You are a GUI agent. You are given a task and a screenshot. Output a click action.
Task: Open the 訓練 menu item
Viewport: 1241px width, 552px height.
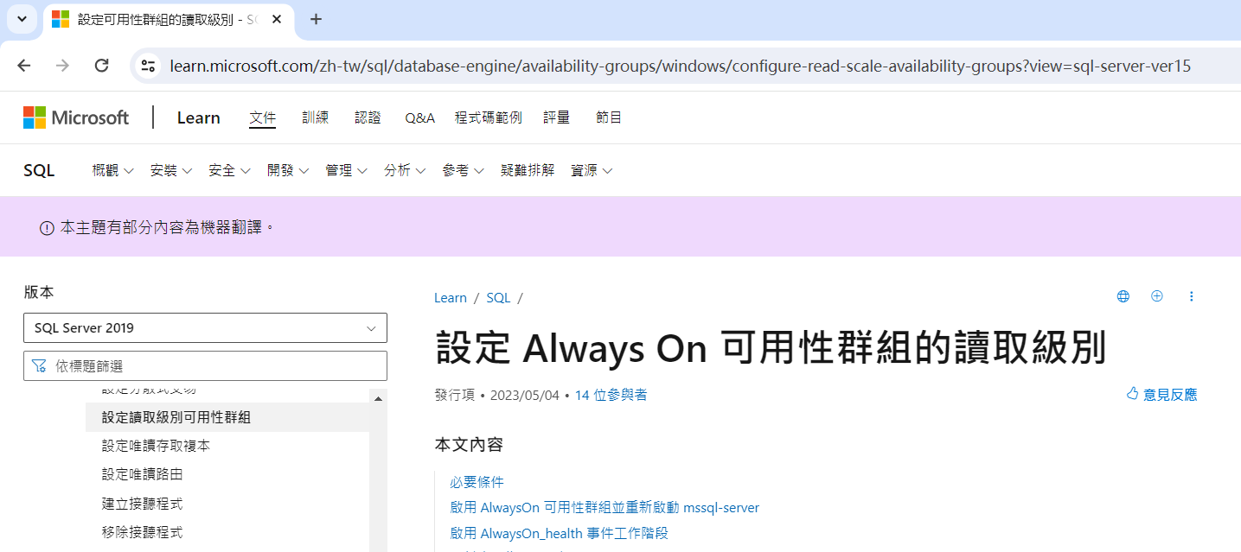coord(315,117)
